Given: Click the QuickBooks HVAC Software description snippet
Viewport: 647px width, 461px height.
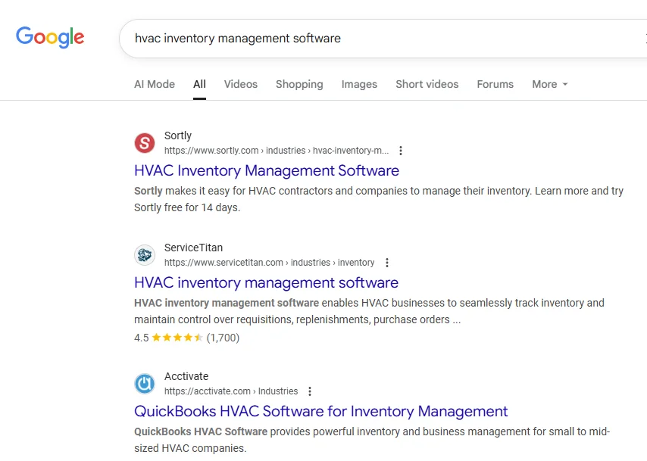Looking at the screenshot, I should (x=372, y=440).
